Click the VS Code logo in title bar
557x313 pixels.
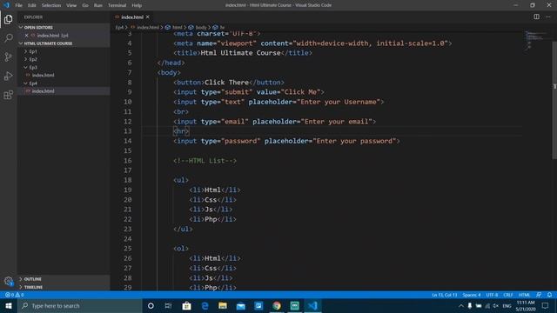6,5
